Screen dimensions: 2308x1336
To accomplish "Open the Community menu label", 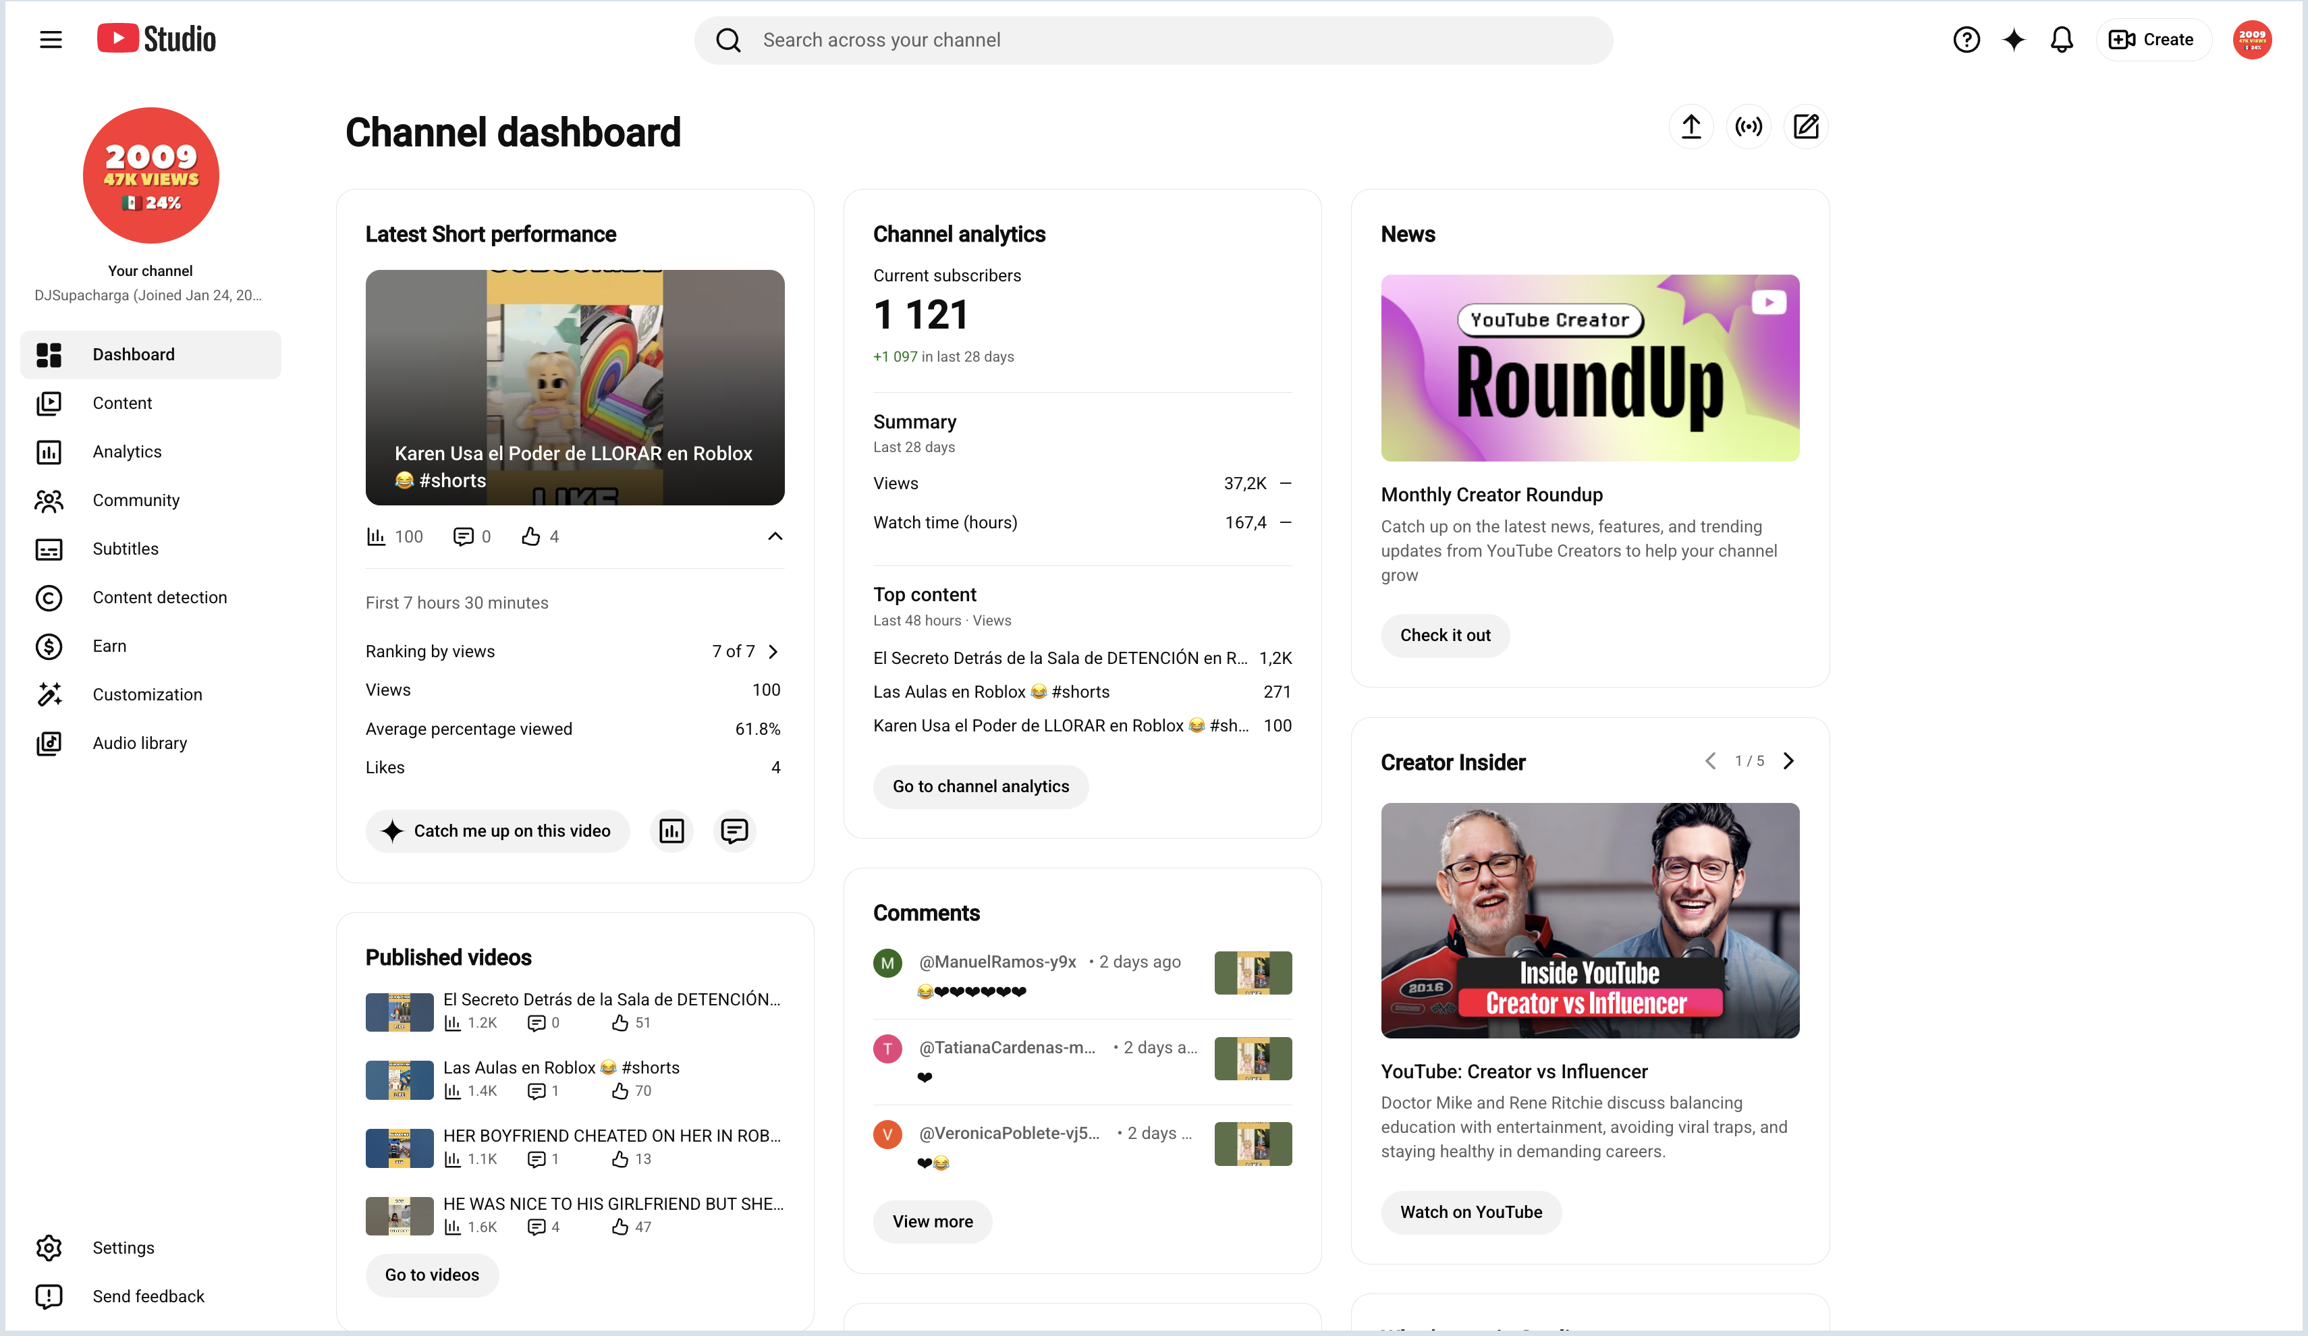I will (x=136, y=500).
